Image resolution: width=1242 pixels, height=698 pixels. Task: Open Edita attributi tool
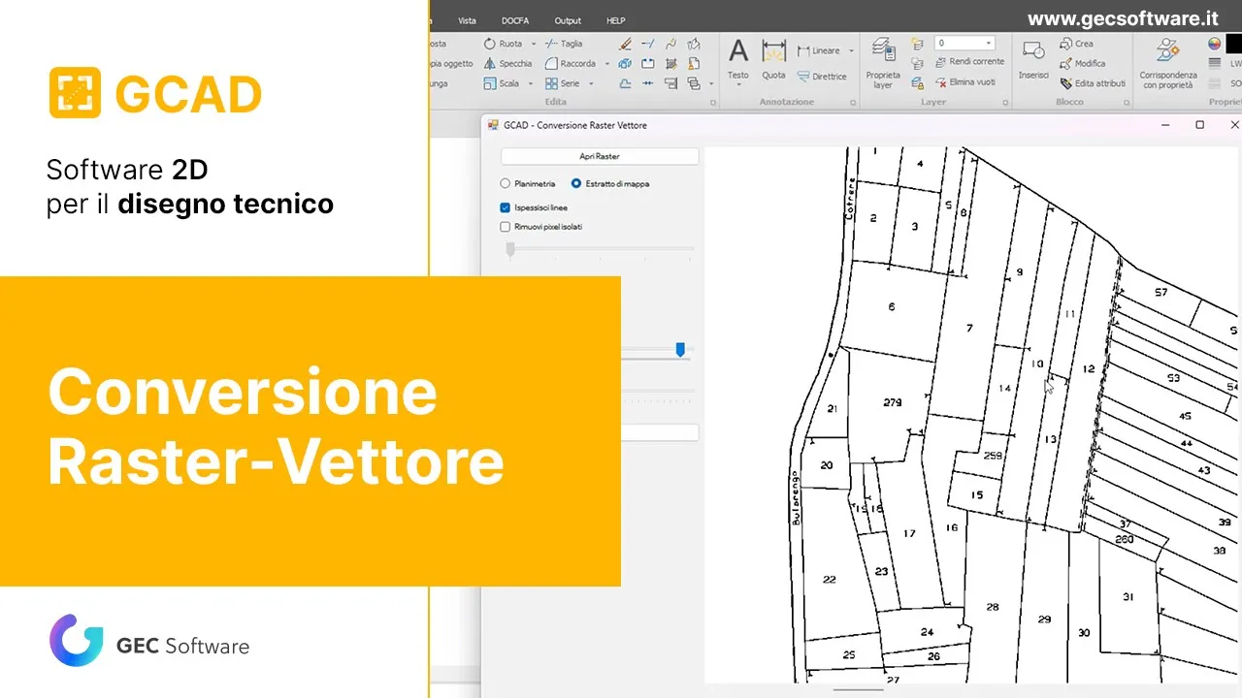(x=1093, y=83)
